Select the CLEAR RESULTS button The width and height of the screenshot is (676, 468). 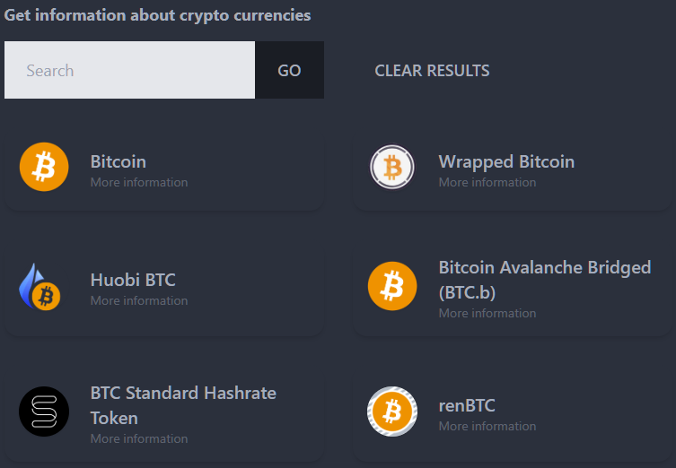pyautogui.click(x=432, y=70)
